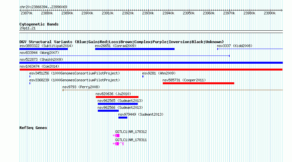The height and width of the screenshot is (162, 292).
Task: Click the nsv1063474 (Coe2014) label text
Action: pos(39,66)
